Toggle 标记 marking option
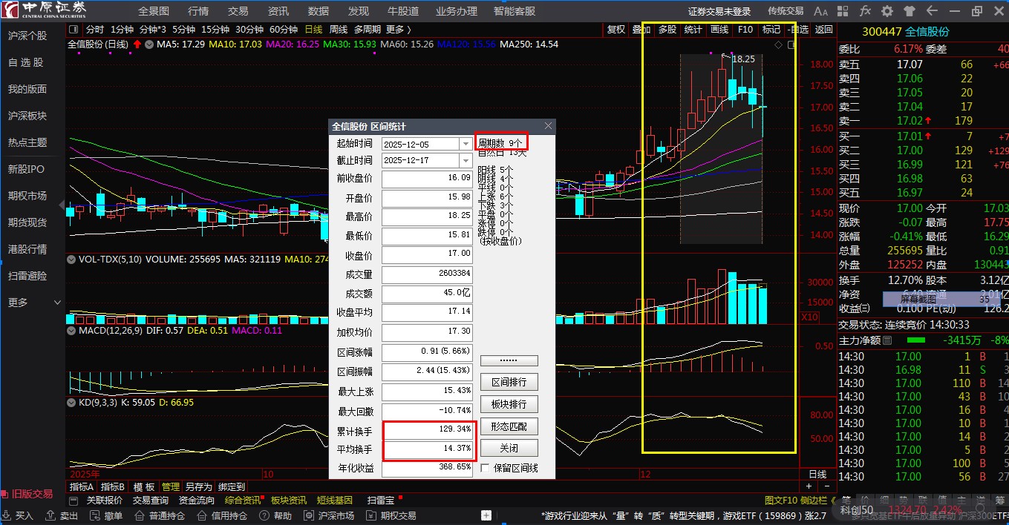 [x=771, y=30]
